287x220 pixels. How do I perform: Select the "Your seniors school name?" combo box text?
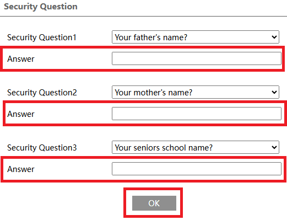(164, 148)
